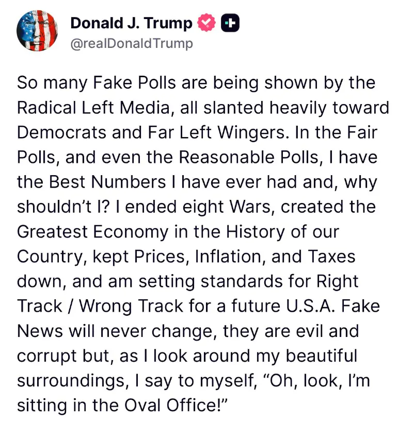413x424 pixels.
Task: Click the word "Democrats" in the post
Action: (x=61, y=133)
